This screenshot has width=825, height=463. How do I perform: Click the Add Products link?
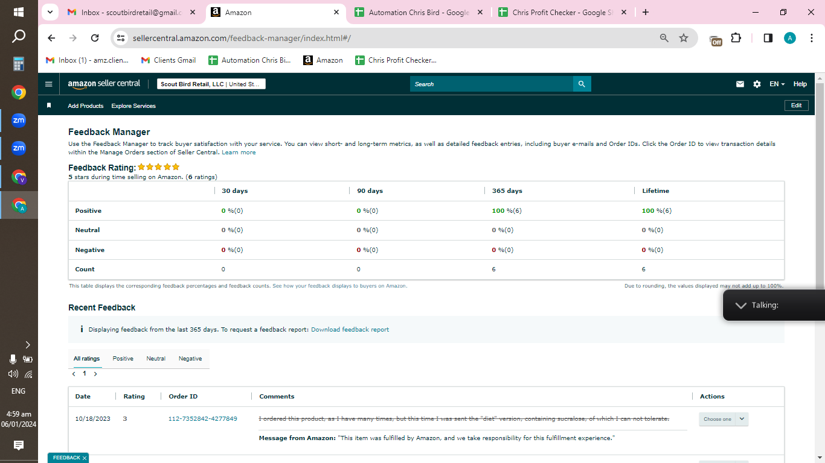pyautogui.click(x=86, y=106)
